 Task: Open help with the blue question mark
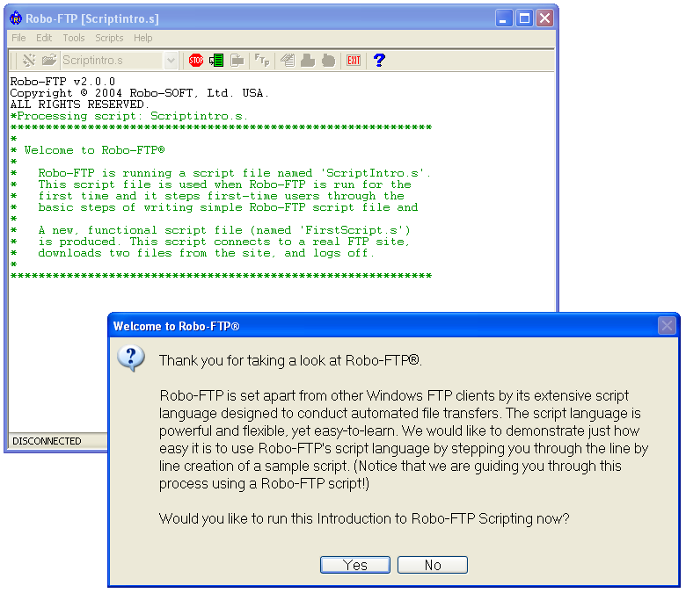(379, 61)
